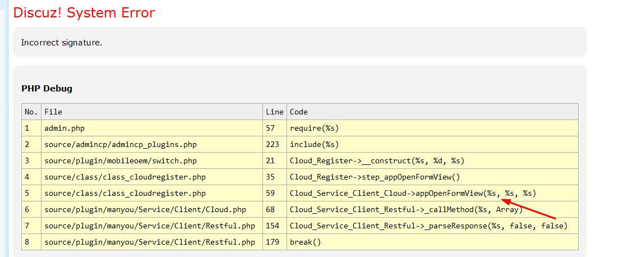Click the 'admin.php' file cell
This screenshot has width=633, height=257.
(x=152, y=128)
